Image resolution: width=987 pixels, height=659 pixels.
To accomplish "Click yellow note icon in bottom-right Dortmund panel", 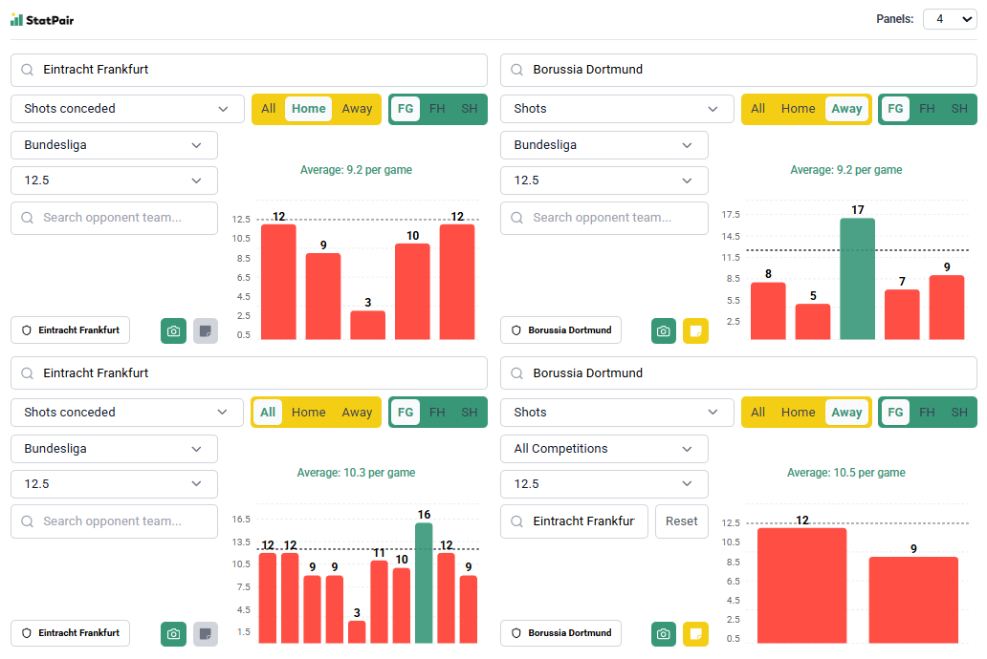I will coord(695,633).
